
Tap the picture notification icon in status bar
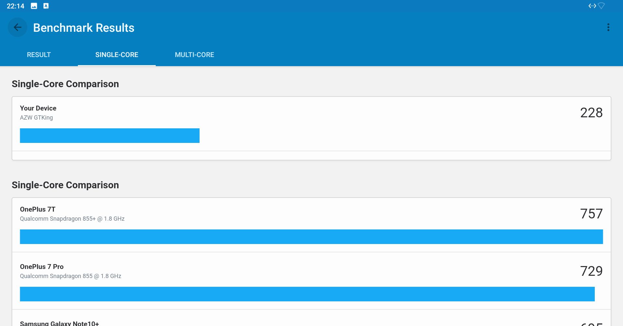pyautogui.click(x=34, y=6)
